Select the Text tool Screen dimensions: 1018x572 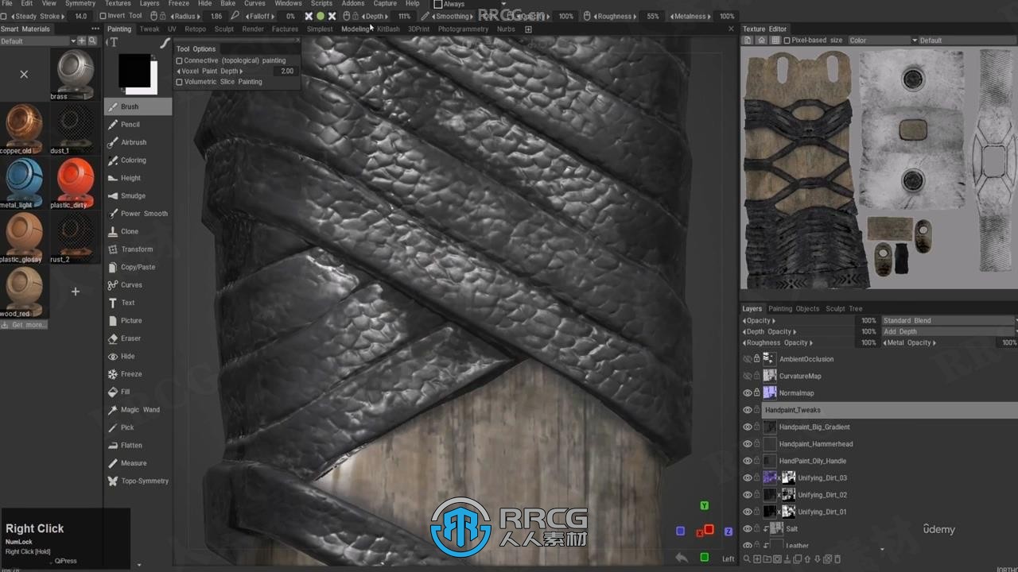(x=138, y=303)
